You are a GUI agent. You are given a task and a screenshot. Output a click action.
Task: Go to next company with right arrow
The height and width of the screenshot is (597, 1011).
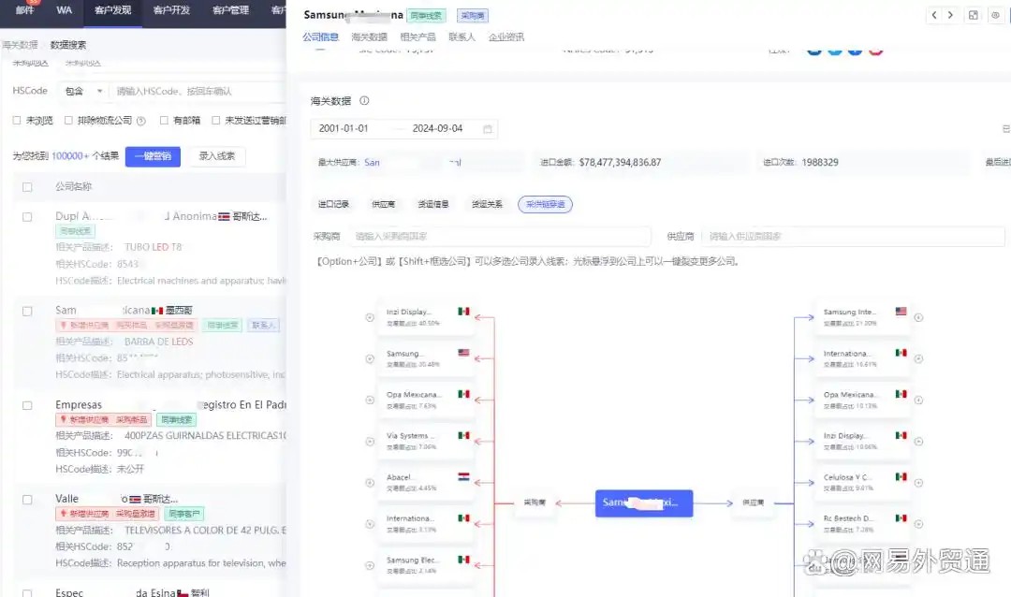pos(950,15)
